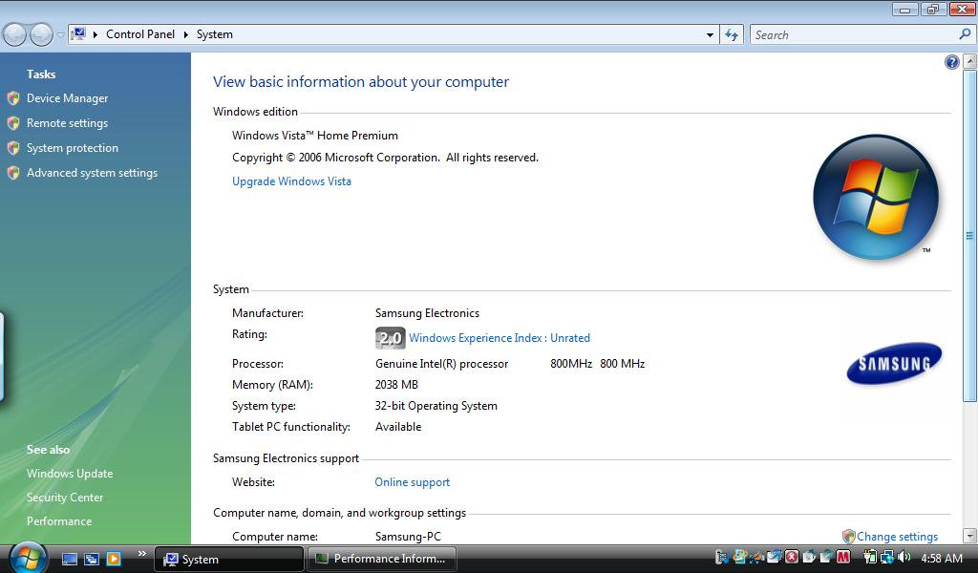The image size is (978, 573).
Task: Click the first tray icon left of notification area
Action: (x=722, y=557)
